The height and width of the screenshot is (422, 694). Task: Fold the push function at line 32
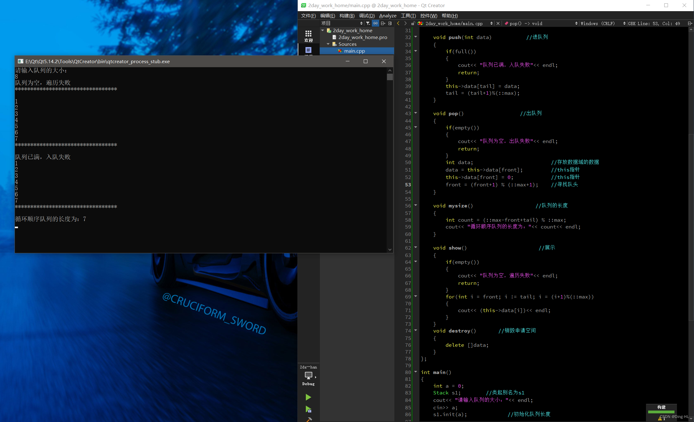(x=416, y=37)
